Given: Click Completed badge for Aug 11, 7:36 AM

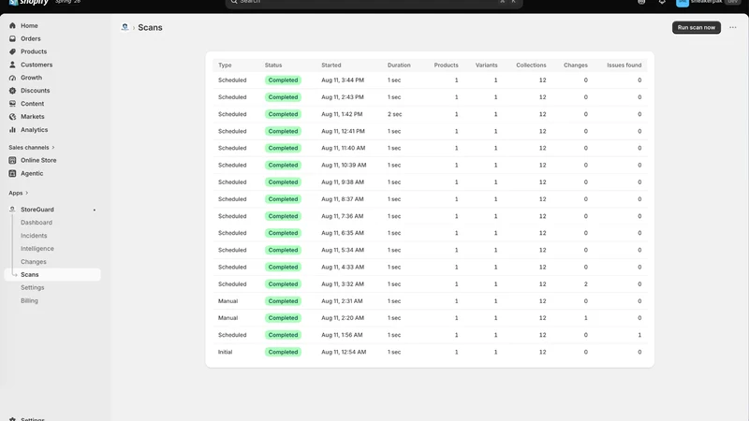Looking at the screenshot, I should (x=283, y=216).
